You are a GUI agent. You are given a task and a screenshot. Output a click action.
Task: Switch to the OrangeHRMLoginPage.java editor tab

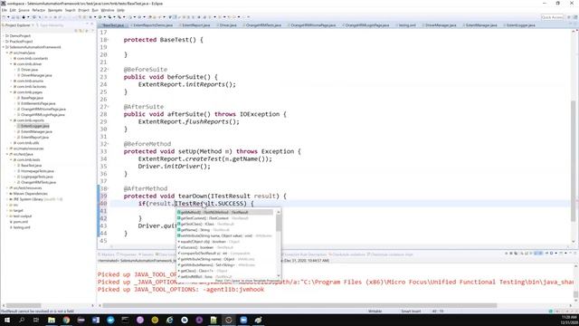coord(366,25)
